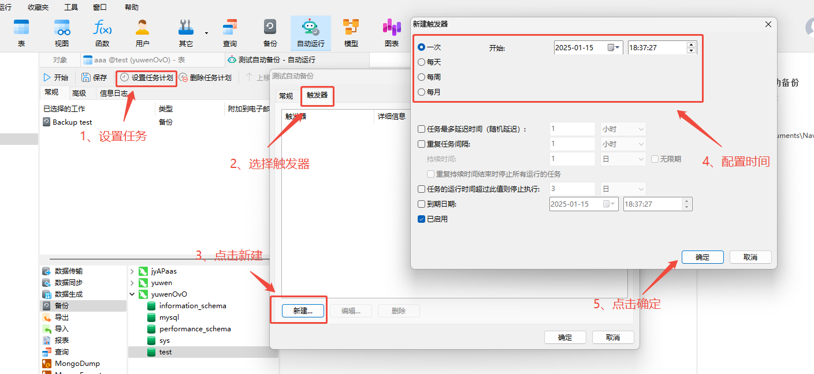This screenshot has height=374, width=814.
Task: Switch to the 常规 tab in the dialog
Action: [285, 96]
